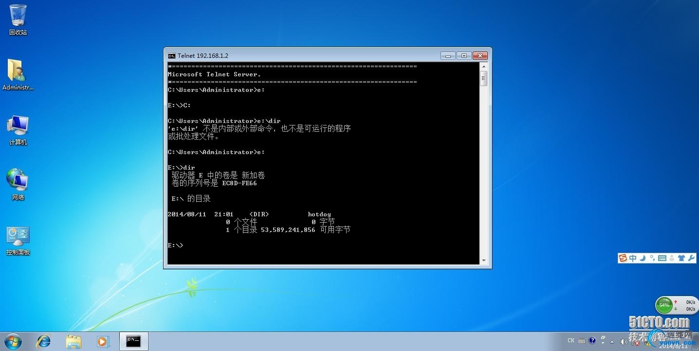Click the green 54% memory ball
Image resolution: width=699 pixels, height=351 pixels.
[x=664, y=305]
